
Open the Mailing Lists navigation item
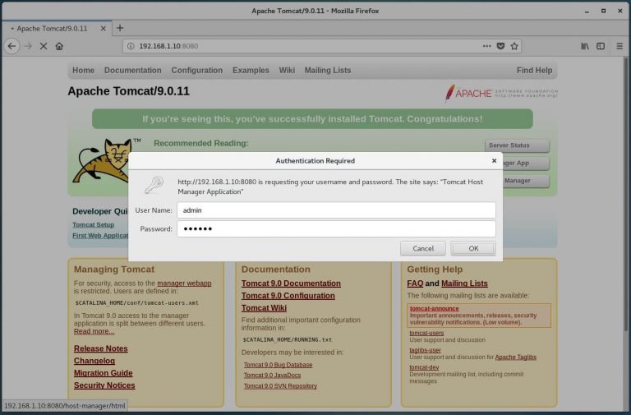[x=328, y=70]
